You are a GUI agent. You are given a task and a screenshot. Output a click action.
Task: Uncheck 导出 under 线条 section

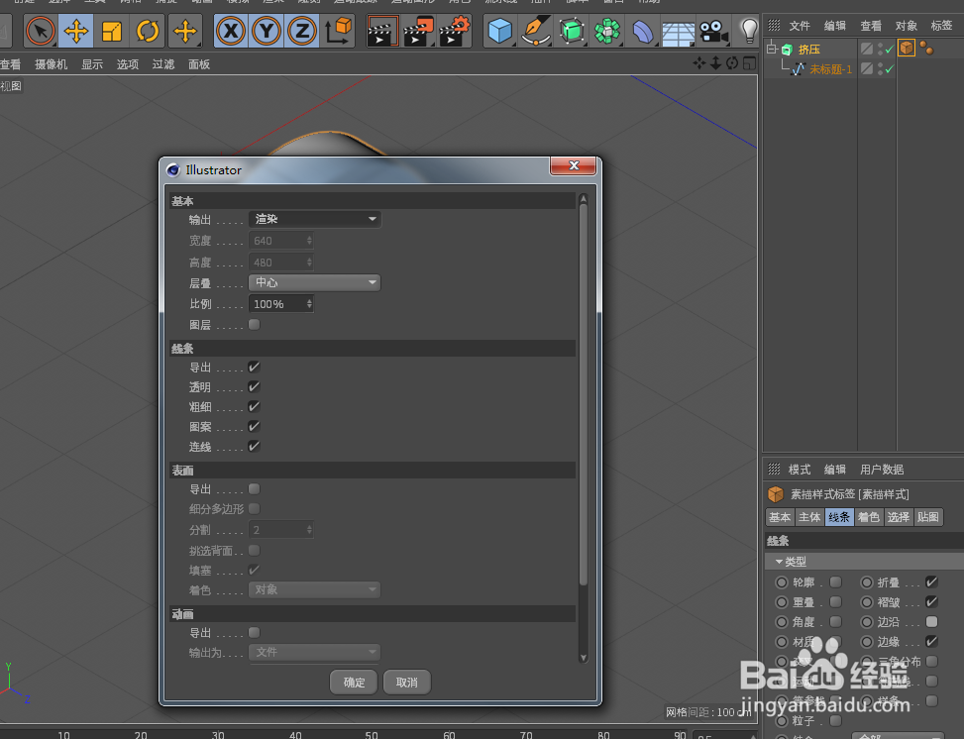click(x=254, y=368)
